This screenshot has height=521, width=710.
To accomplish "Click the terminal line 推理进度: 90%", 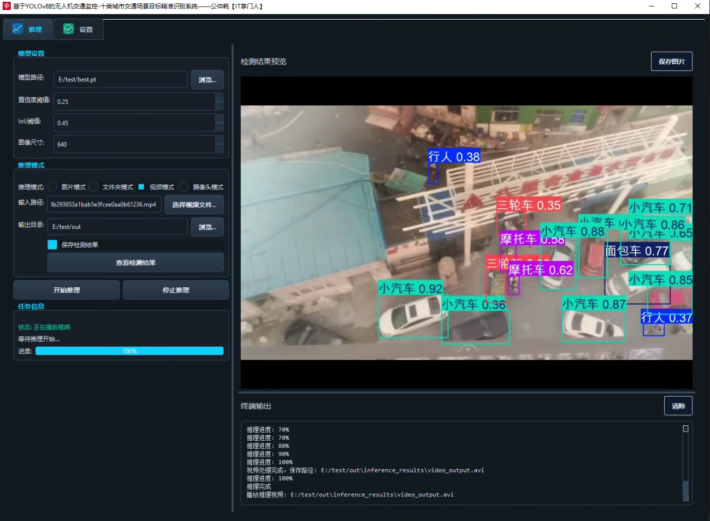I will tap(268, 454).
